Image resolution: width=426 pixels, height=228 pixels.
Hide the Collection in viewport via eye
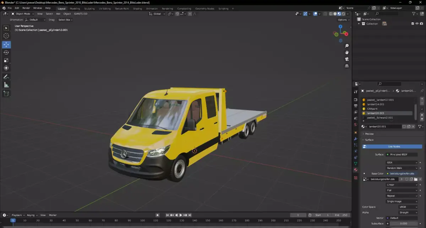coord(417,24)
